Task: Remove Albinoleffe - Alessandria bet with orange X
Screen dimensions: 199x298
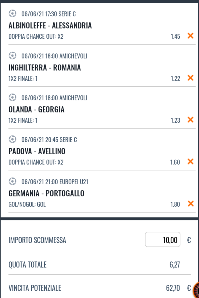Action: pos(190,36)
